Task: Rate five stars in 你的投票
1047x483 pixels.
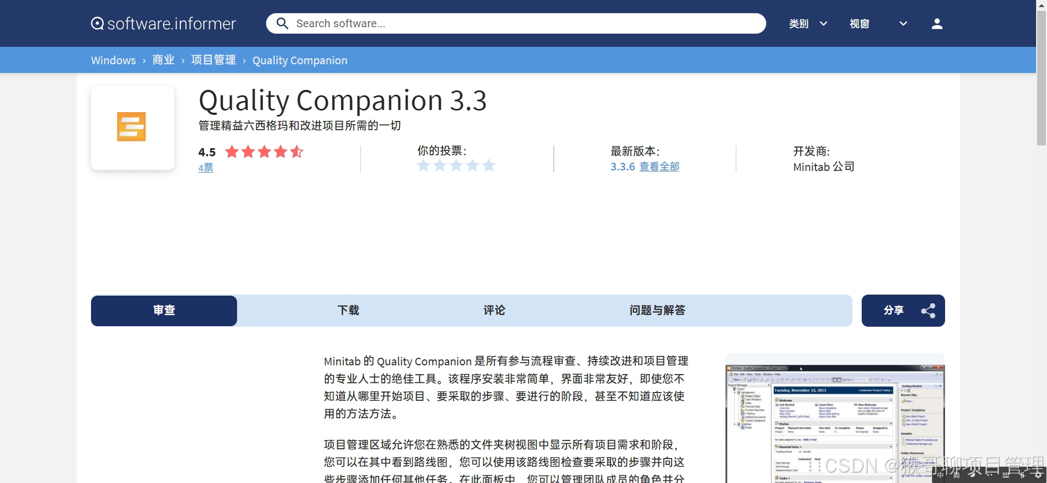Action: pos(489,165)
